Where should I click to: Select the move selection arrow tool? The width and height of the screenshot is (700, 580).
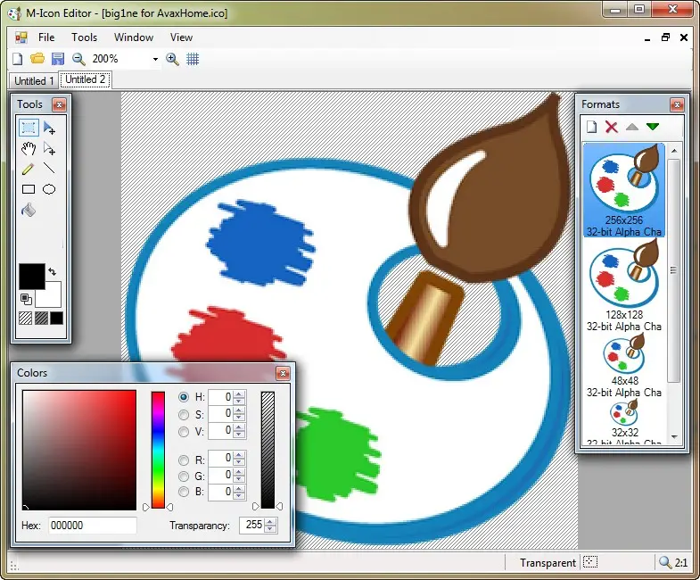(x=49, y=128)
